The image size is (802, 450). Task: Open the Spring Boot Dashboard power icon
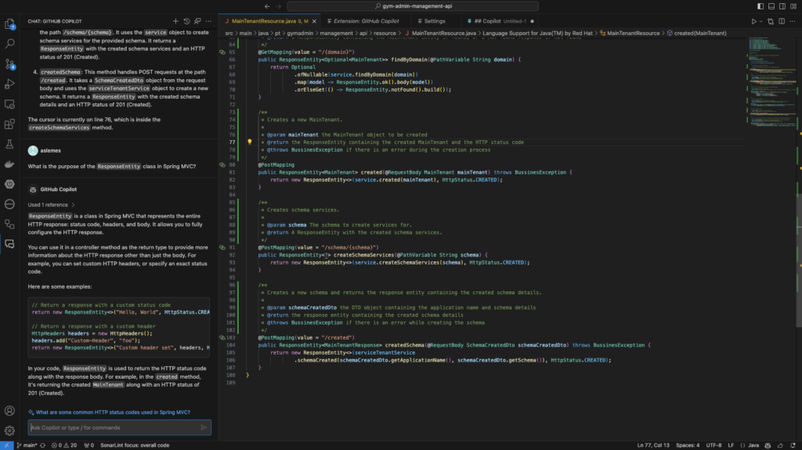point(9,184)
